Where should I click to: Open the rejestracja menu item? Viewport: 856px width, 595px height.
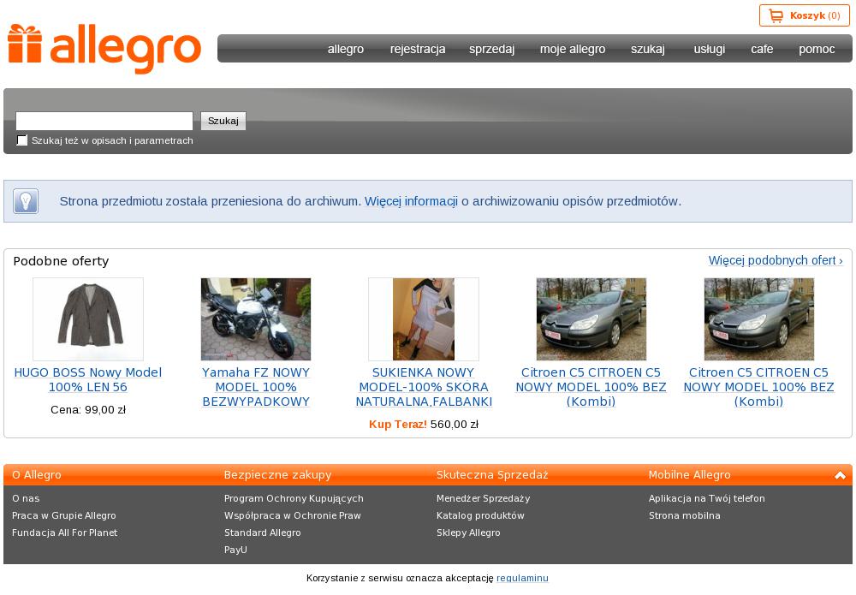click(418, 49)
